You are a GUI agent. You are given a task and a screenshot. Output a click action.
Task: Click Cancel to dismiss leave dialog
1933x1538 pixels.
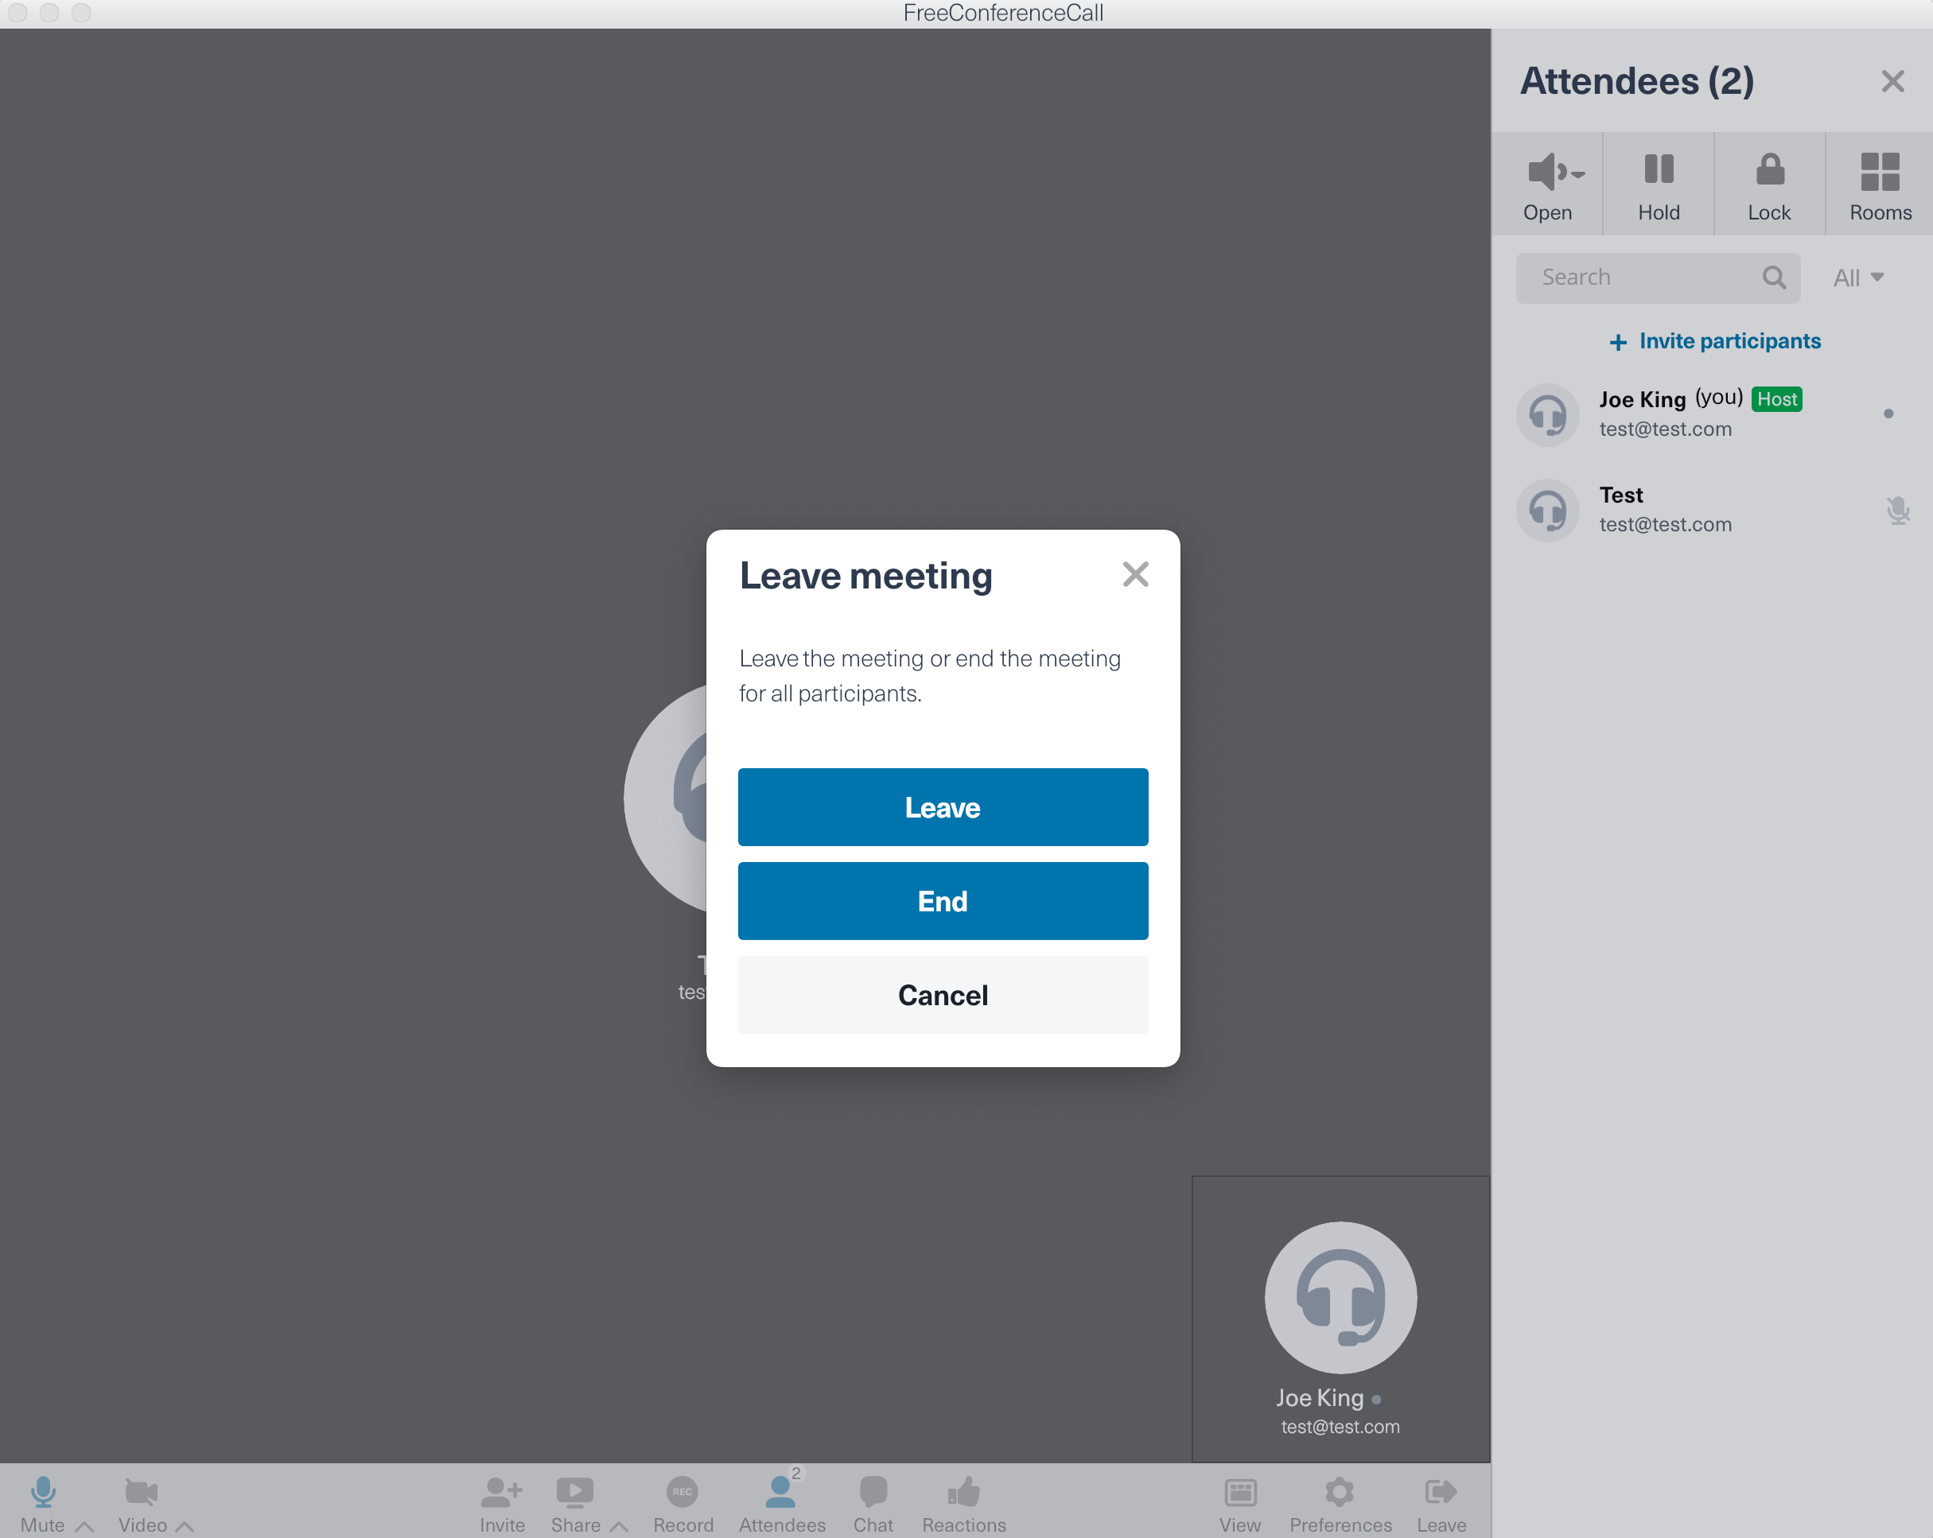click(943, 993)
